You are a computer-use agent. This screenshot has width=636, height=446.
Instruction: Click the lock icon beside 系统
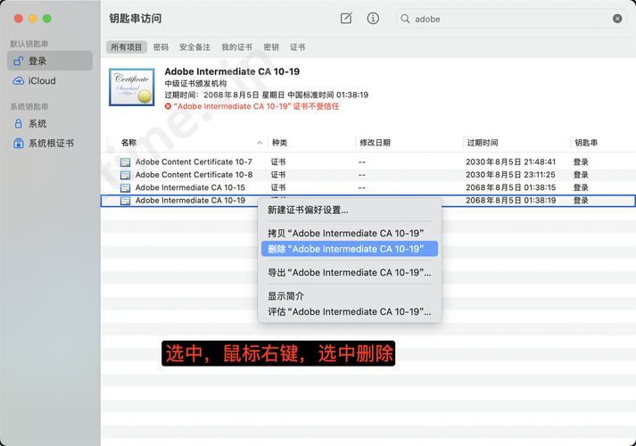click(18, 123)
